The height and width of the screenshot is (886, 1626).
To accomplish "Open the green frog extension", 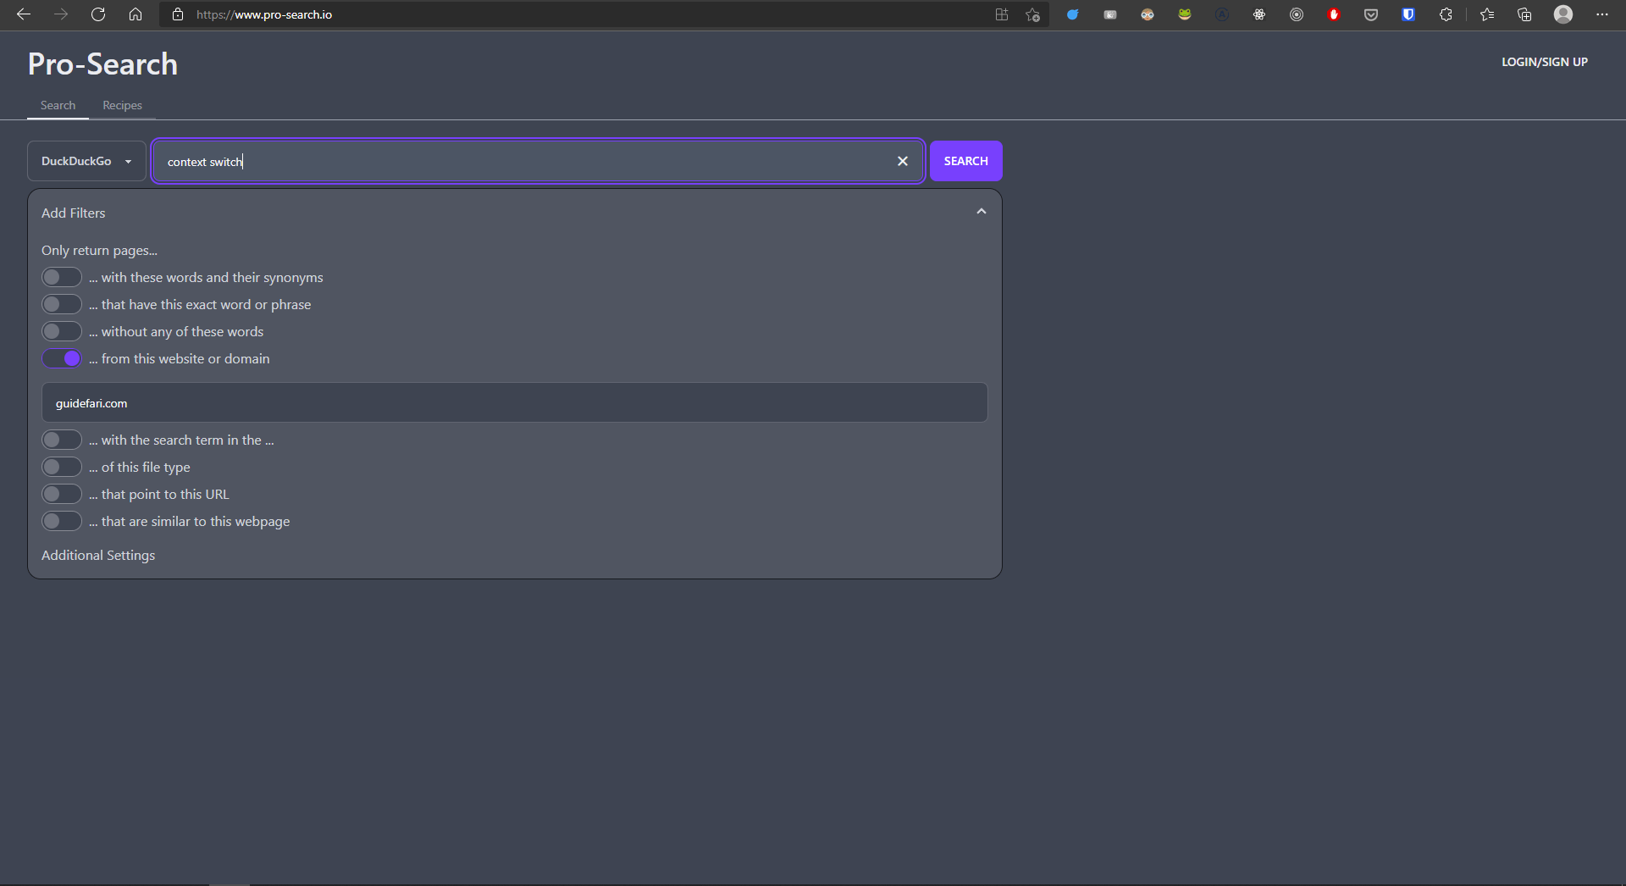I will tap(1185, 14).
